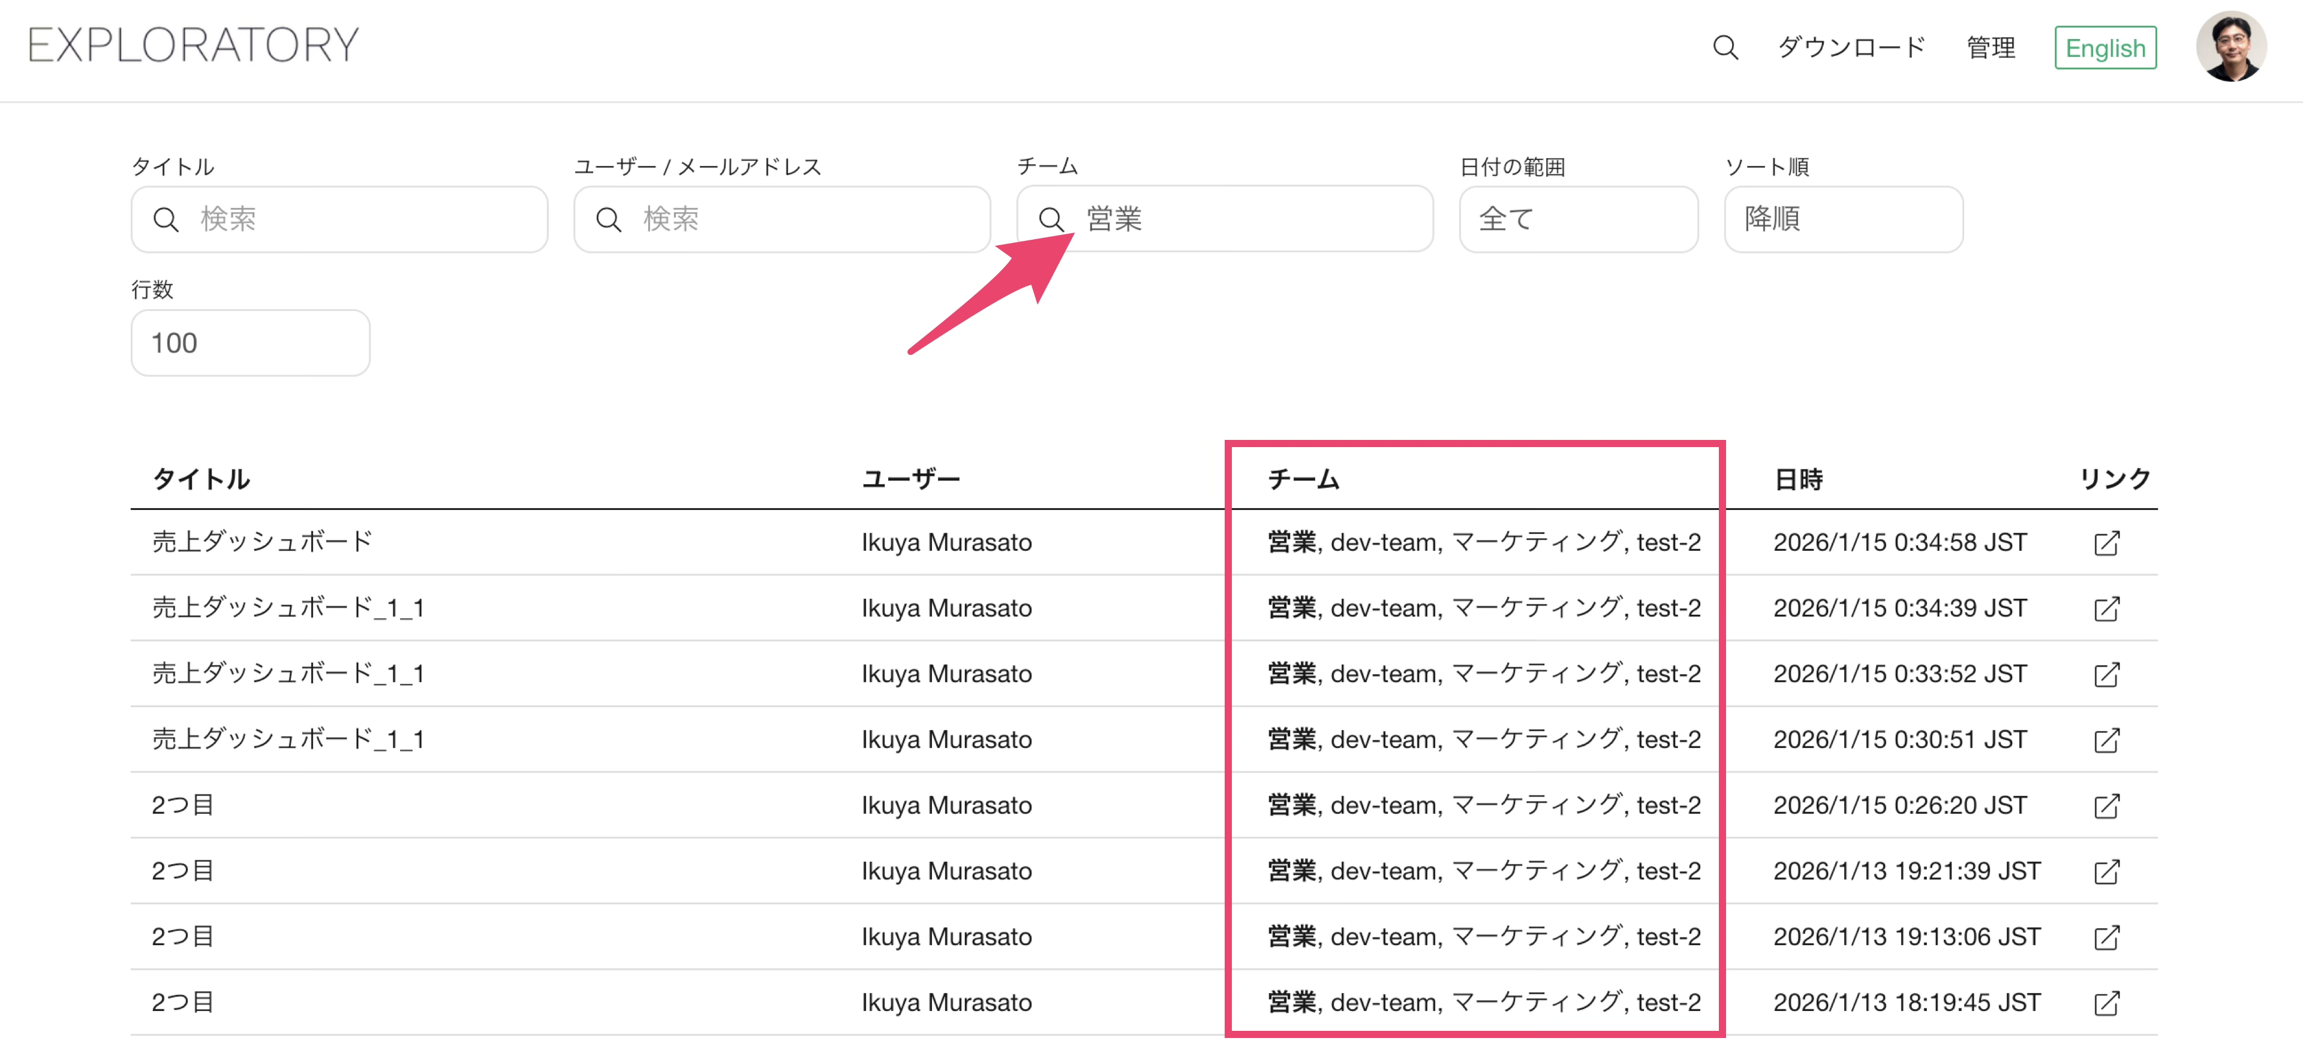Image resolution: width=2303 pixels, height=1050 pixels.
Task: Open the 日付の範囲 dropdown showing 全て
Action: (1577, 219)
